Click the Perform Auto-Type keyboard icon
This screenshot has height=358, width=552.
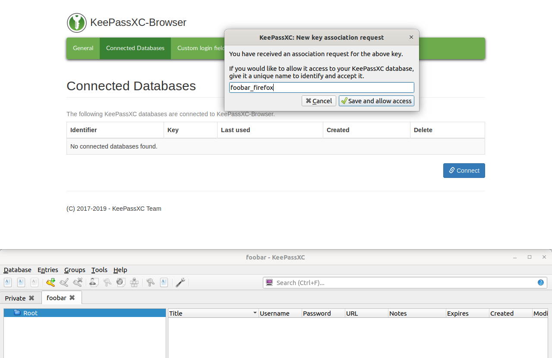pos(134,282)
